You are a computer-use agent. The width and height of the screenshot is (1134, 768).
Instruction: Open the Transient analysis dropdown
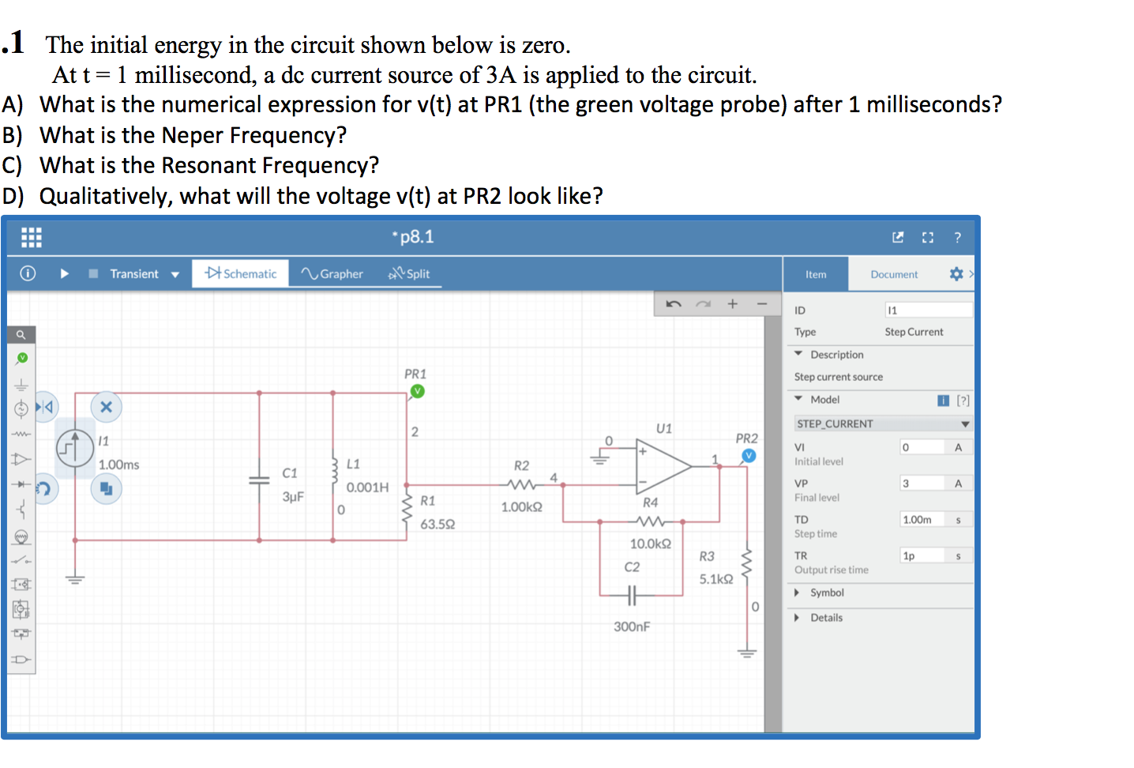pyautogui.click(x=175, y=273)
